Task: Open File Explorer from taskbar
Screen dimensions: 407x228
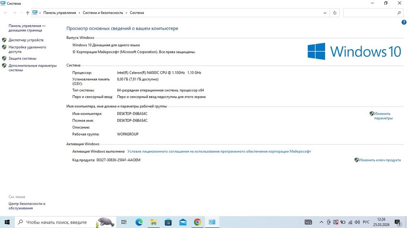Action: [x=153, y=222]
